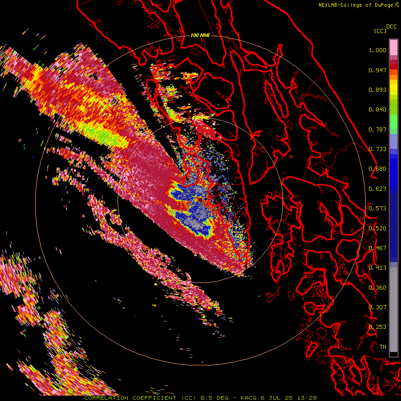
Task: Click the [CC] unit label above the scale
Action: (380, 31)
